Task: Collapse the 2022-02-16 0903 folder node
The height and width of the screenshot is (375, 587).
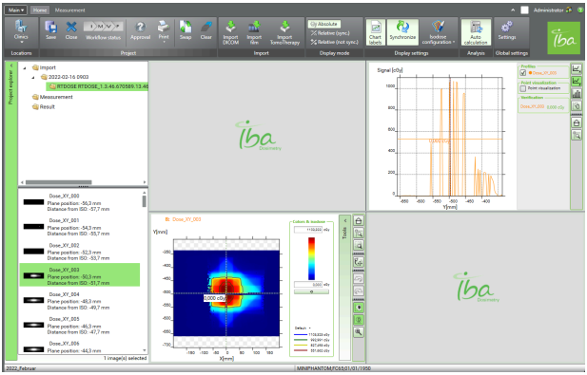Action: tap(33, 77)
